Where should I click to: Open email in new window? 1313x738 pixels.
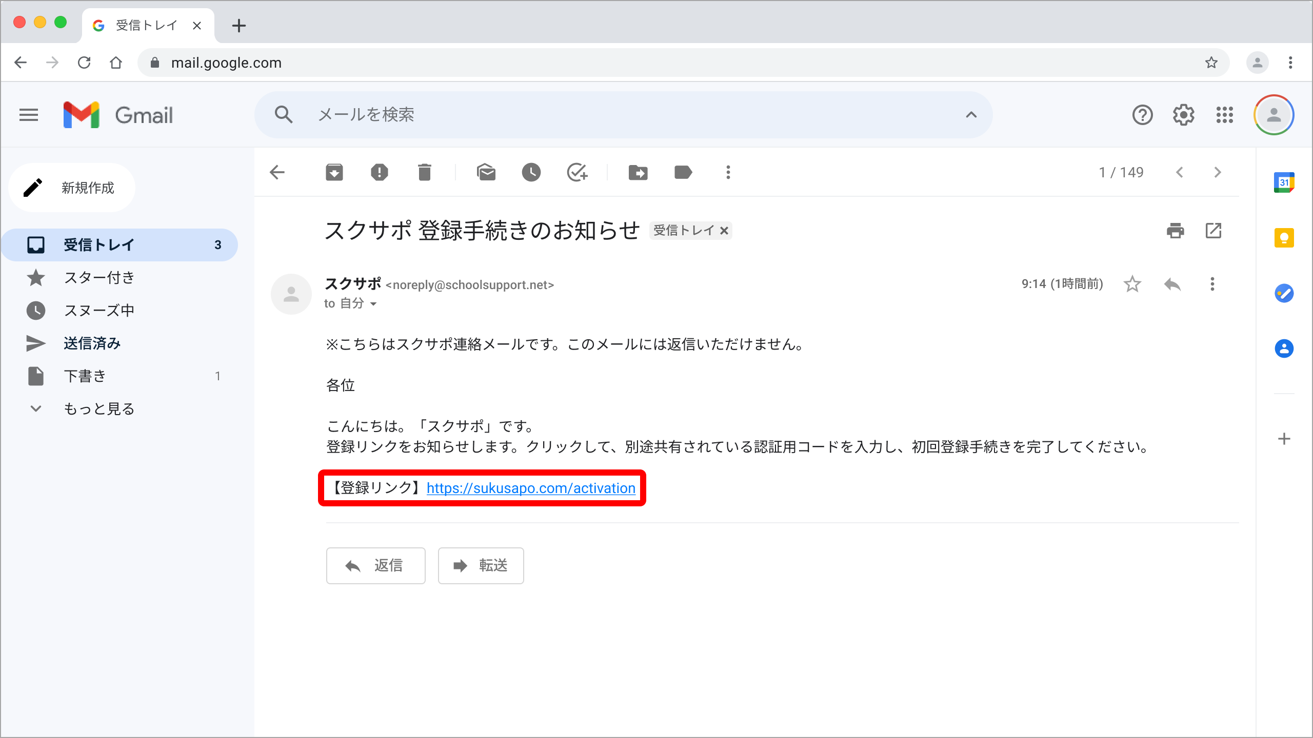pos(1213,231)
